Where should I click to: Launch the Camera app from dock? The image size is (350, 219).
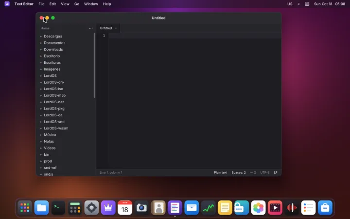[141, 208]
